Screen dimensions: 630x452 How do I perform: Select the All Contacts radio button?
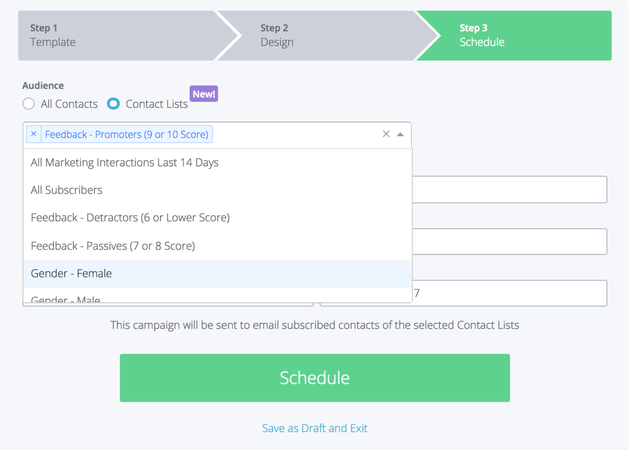(29, 104)
